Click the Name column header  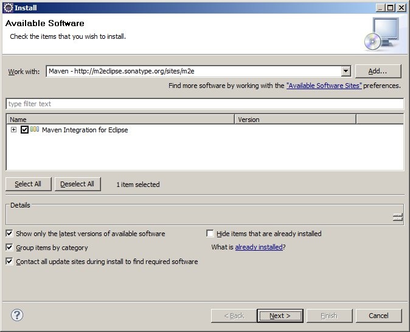(120, 120)
